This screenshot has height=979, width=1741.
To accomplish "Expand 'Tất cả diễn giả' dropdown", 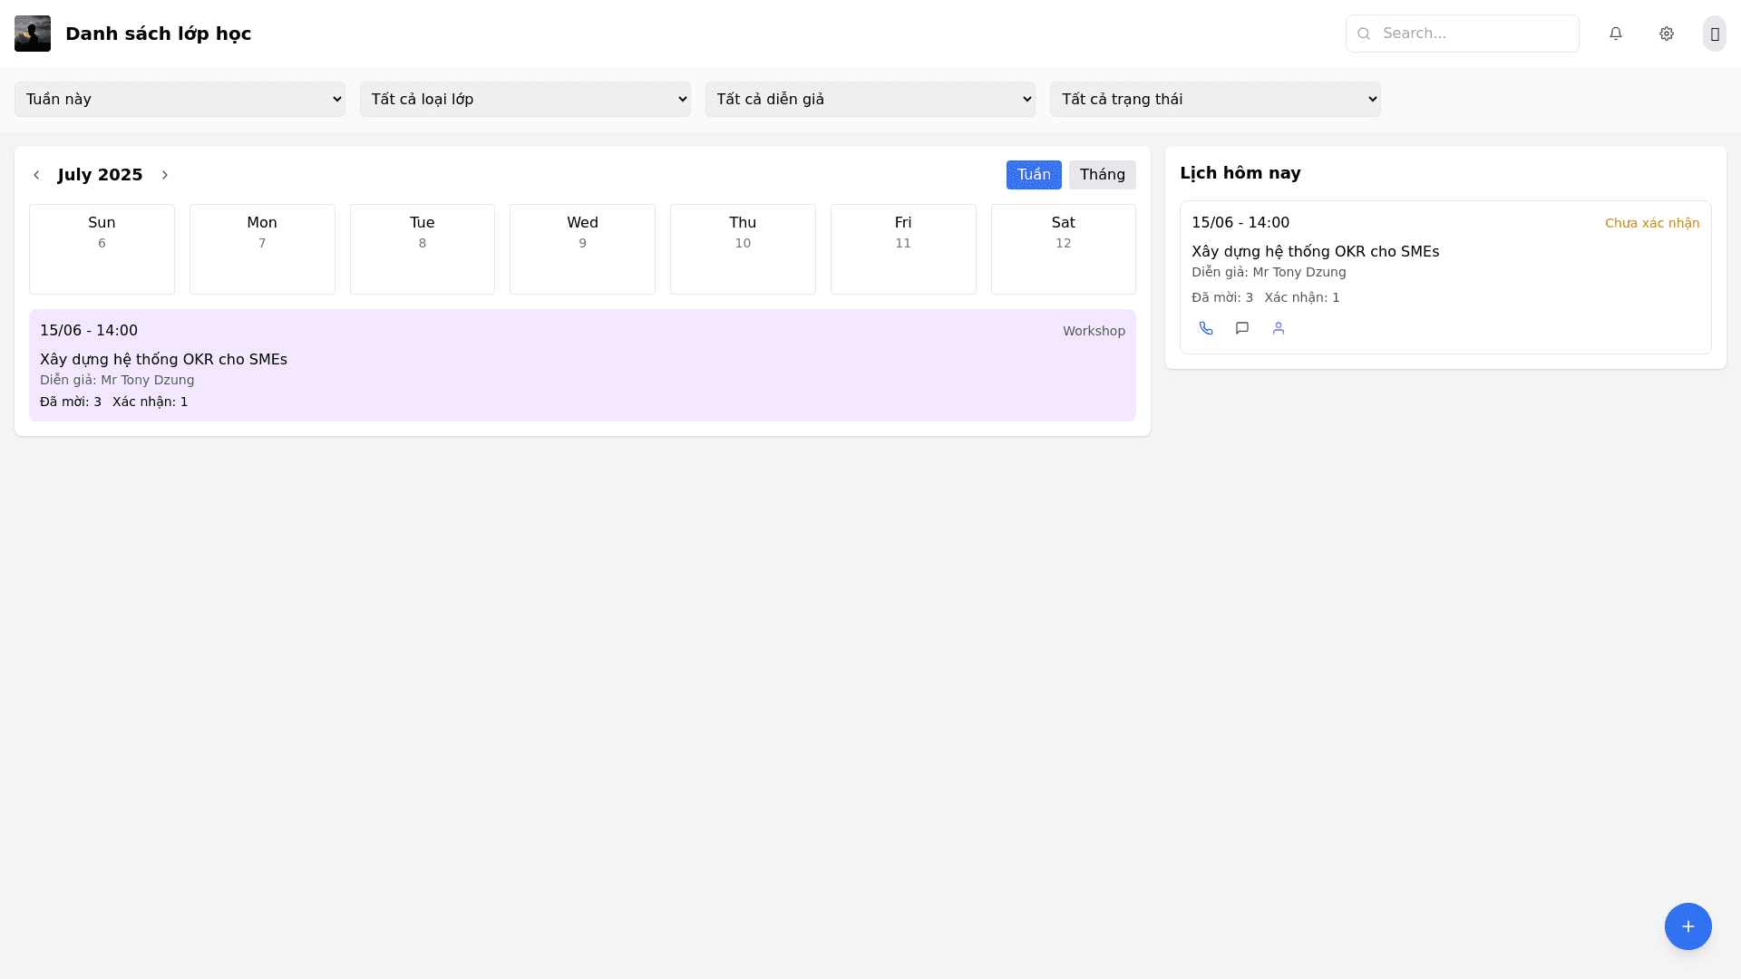I will click(x=870, y=100).
